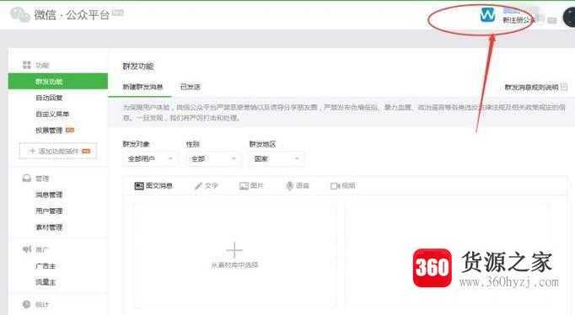Open 自定义菜单 in the sidebar
Image resolution: width=575 pixels, height=315 pixels.
[x=52, y=114]
